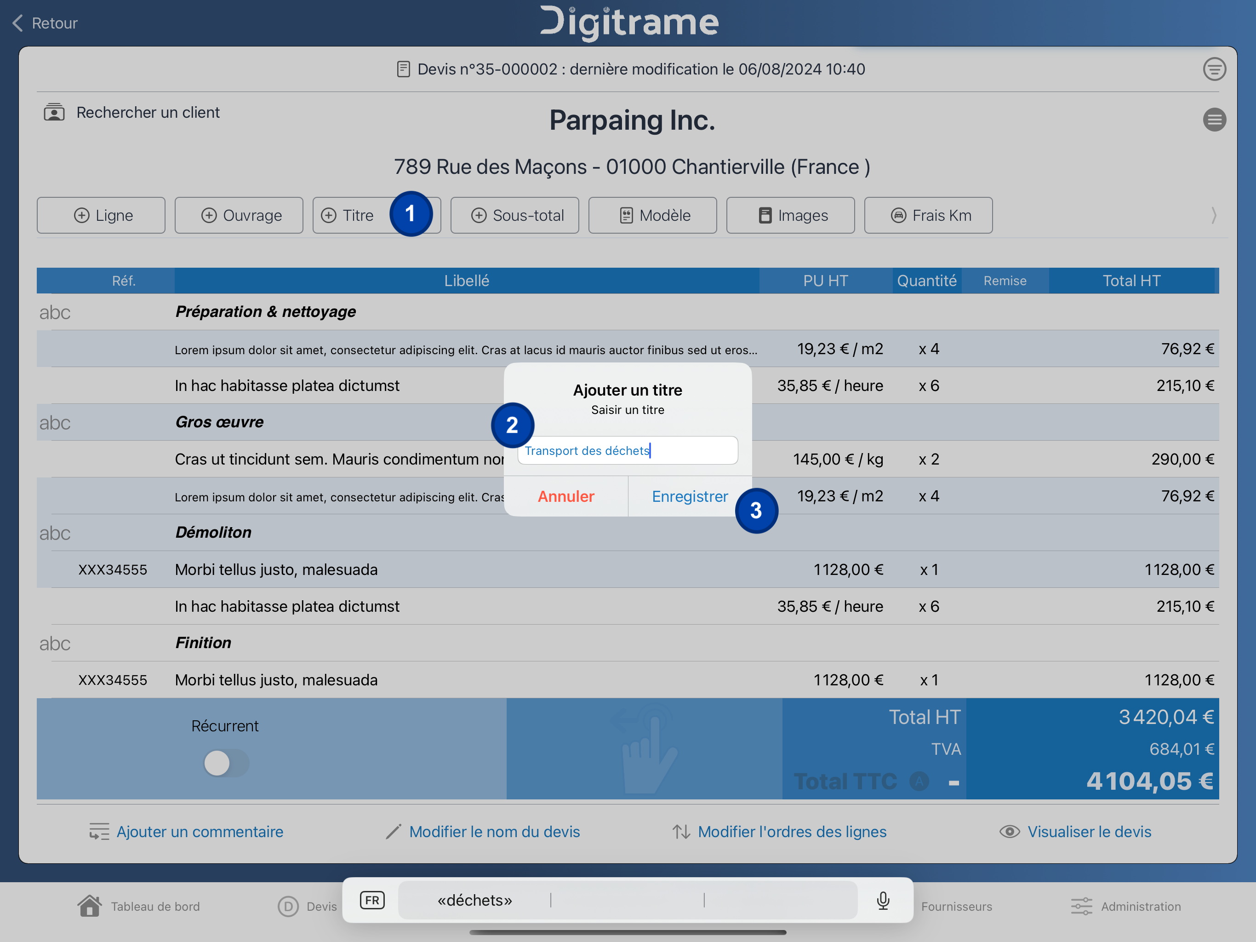Click the Total HT amount 3 420,04 €
Viewport: 1256px width, 942px height.
[1166, 717]
